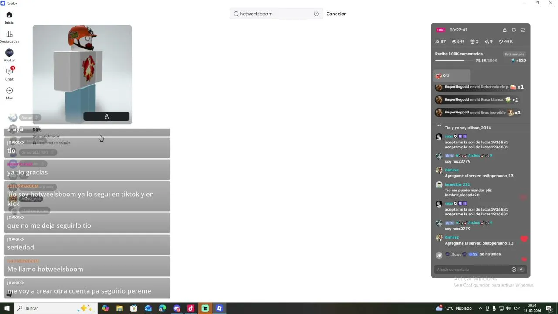Image resolution: width=558 pixels, height=314 pixels.
Task: Click the LIVE badge
Action: point(441,30)
